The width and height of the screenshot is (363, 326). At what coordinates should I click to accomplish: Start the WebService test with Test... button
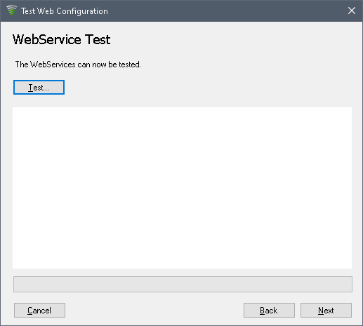pyautogui.click(x=39, y=88)
